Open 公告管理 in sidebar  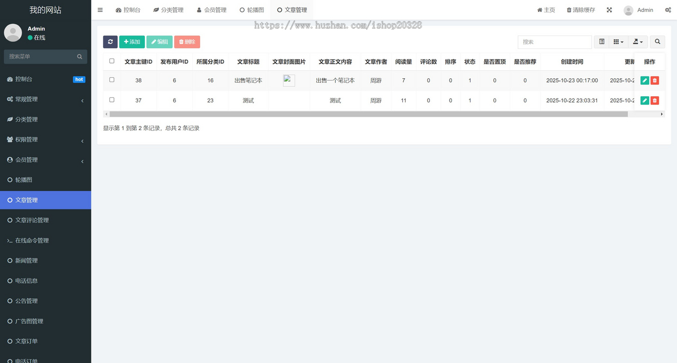(45, 301)
